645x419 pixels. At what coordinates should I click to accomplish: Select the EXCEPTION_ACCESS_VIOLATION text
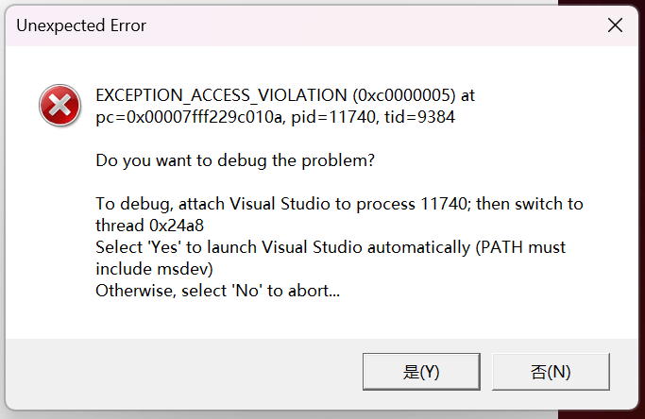(221, 96)
